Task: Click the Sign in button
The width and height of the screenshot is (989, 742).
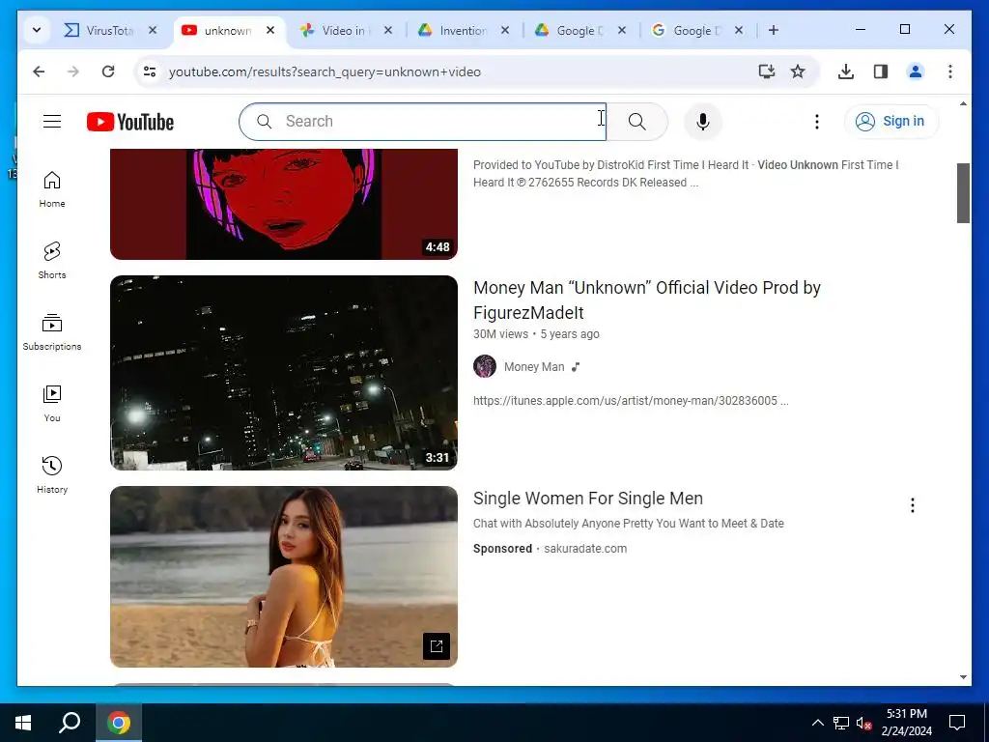Action: coord(891,121)
